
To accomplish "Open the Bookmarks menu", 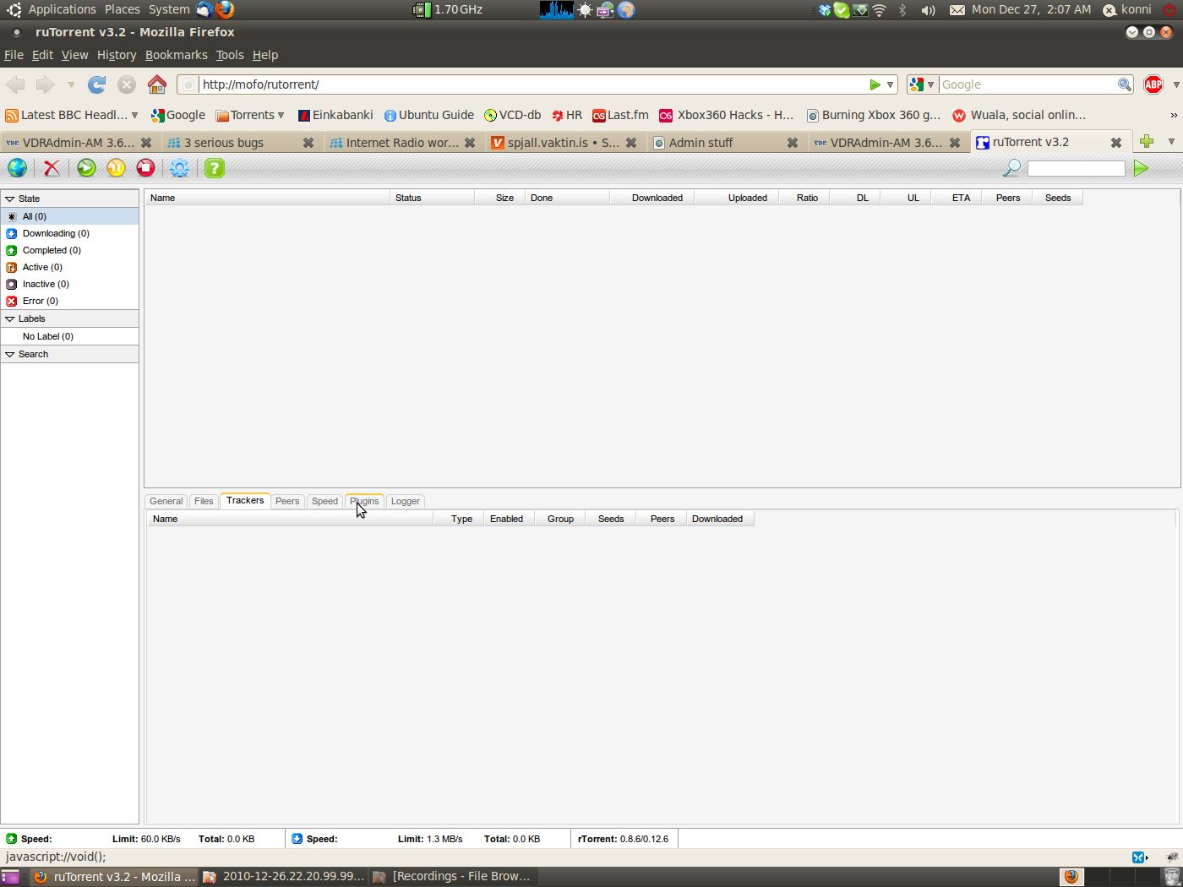I will pos(176,55).
